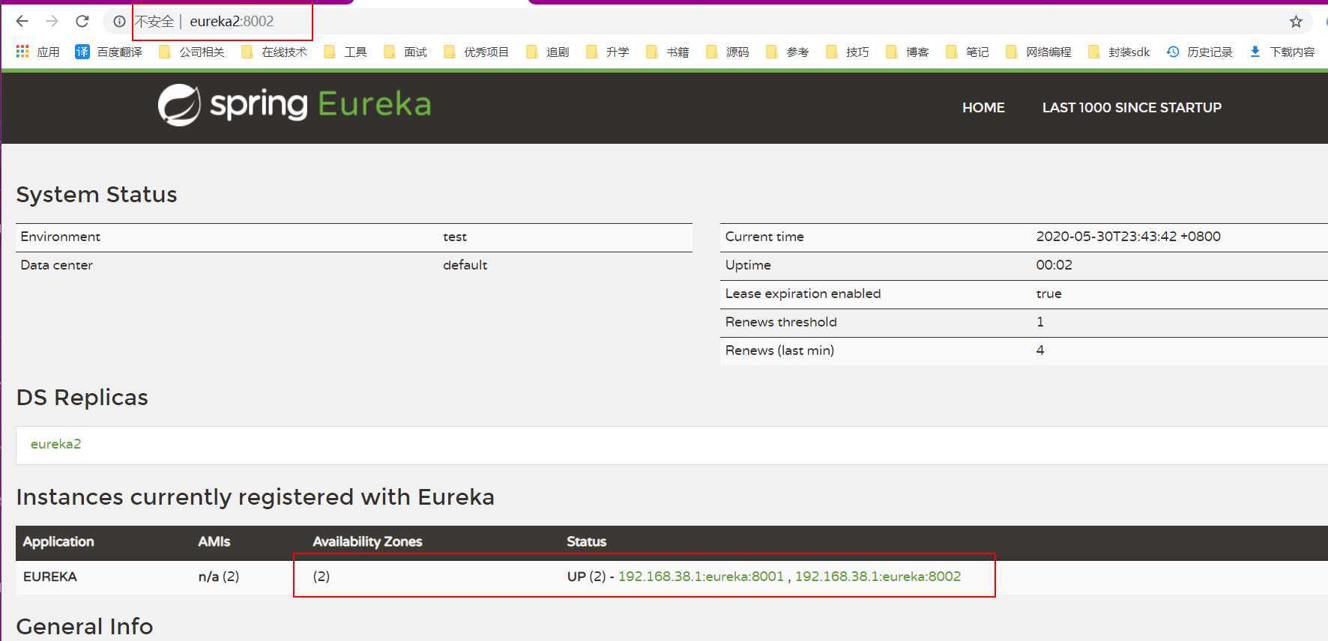Open the 下载内容 downloads bookmark
1328x641 pixels.
coord(1282,52)
